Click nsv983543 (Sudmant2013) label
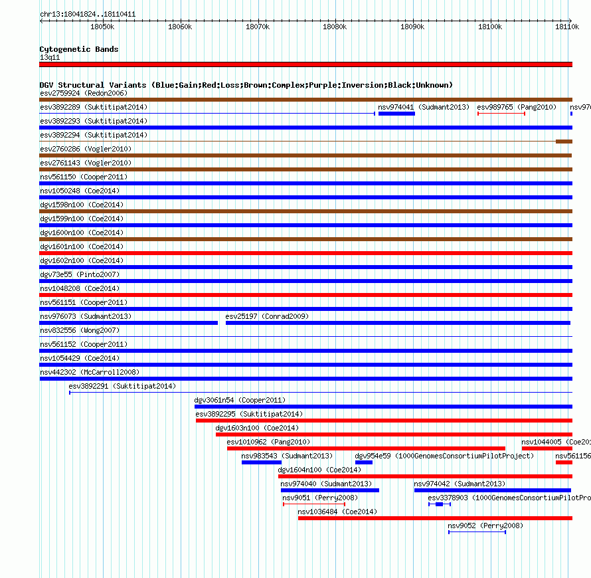 pyautogui.click(x=288, y=456)
